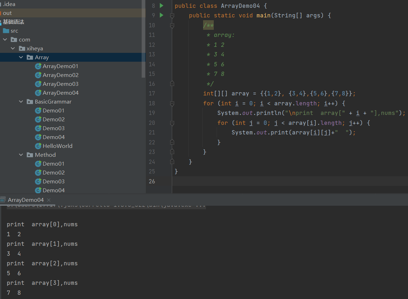Run the main method from gutter line 9

coord(161,15)
